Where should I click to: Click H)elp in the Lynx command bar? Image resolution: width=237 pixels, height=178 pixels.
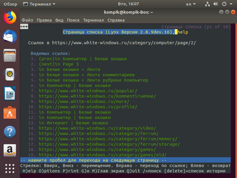29,171
